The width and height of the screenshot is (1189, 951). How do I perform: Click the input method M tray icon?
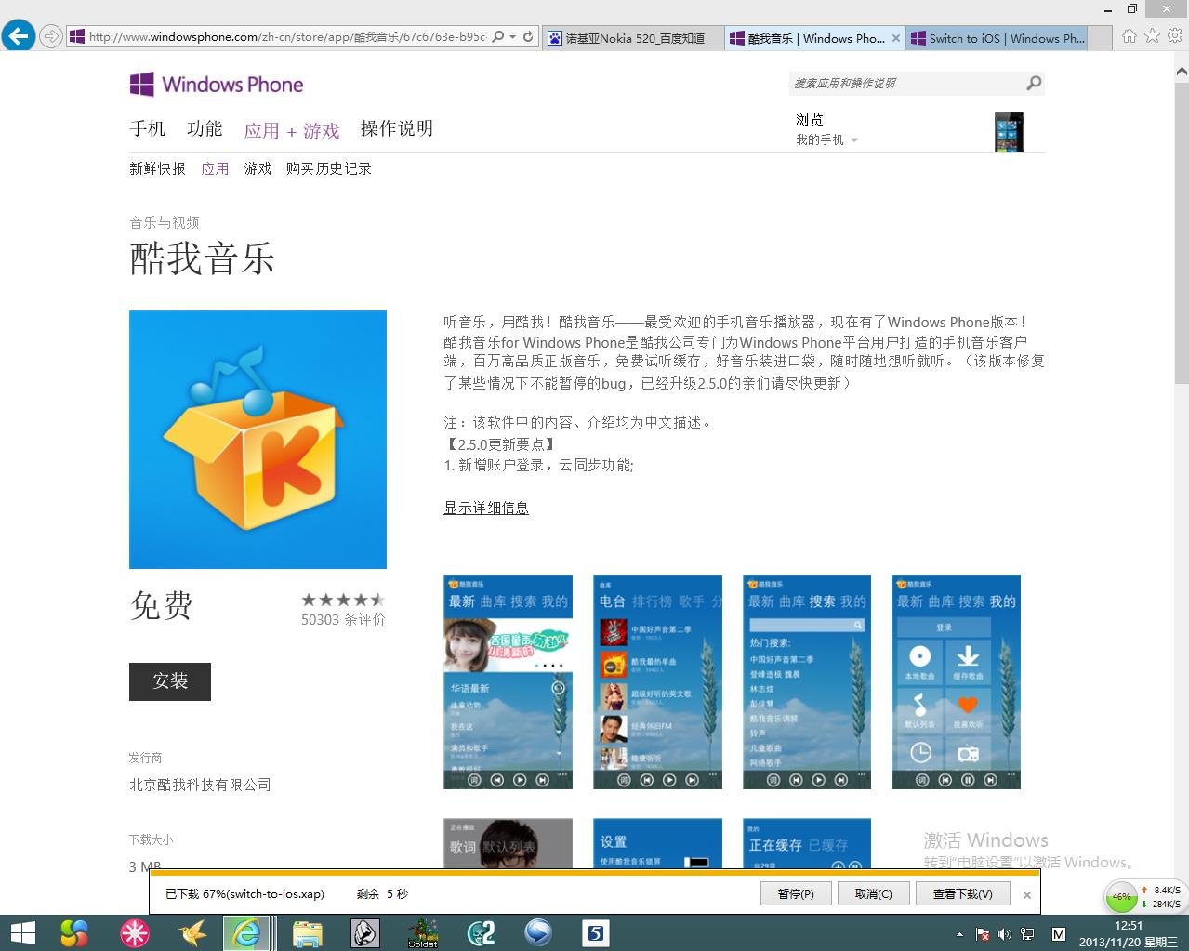point(1059,934)
